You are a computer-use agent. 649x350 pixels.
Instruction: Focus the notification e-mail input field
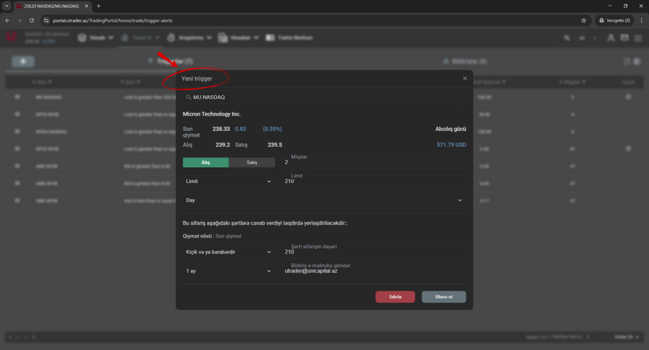(374, 271)
